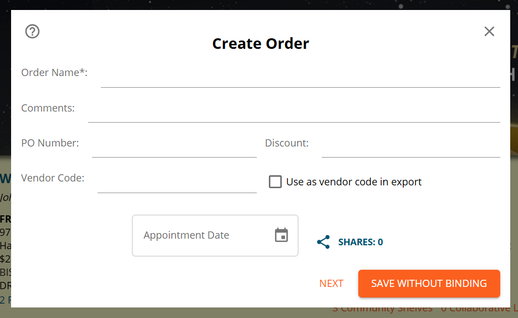Click the share icon beside SHARES
This screenshot has height=318, width=518.
click(x=323, y=242)
